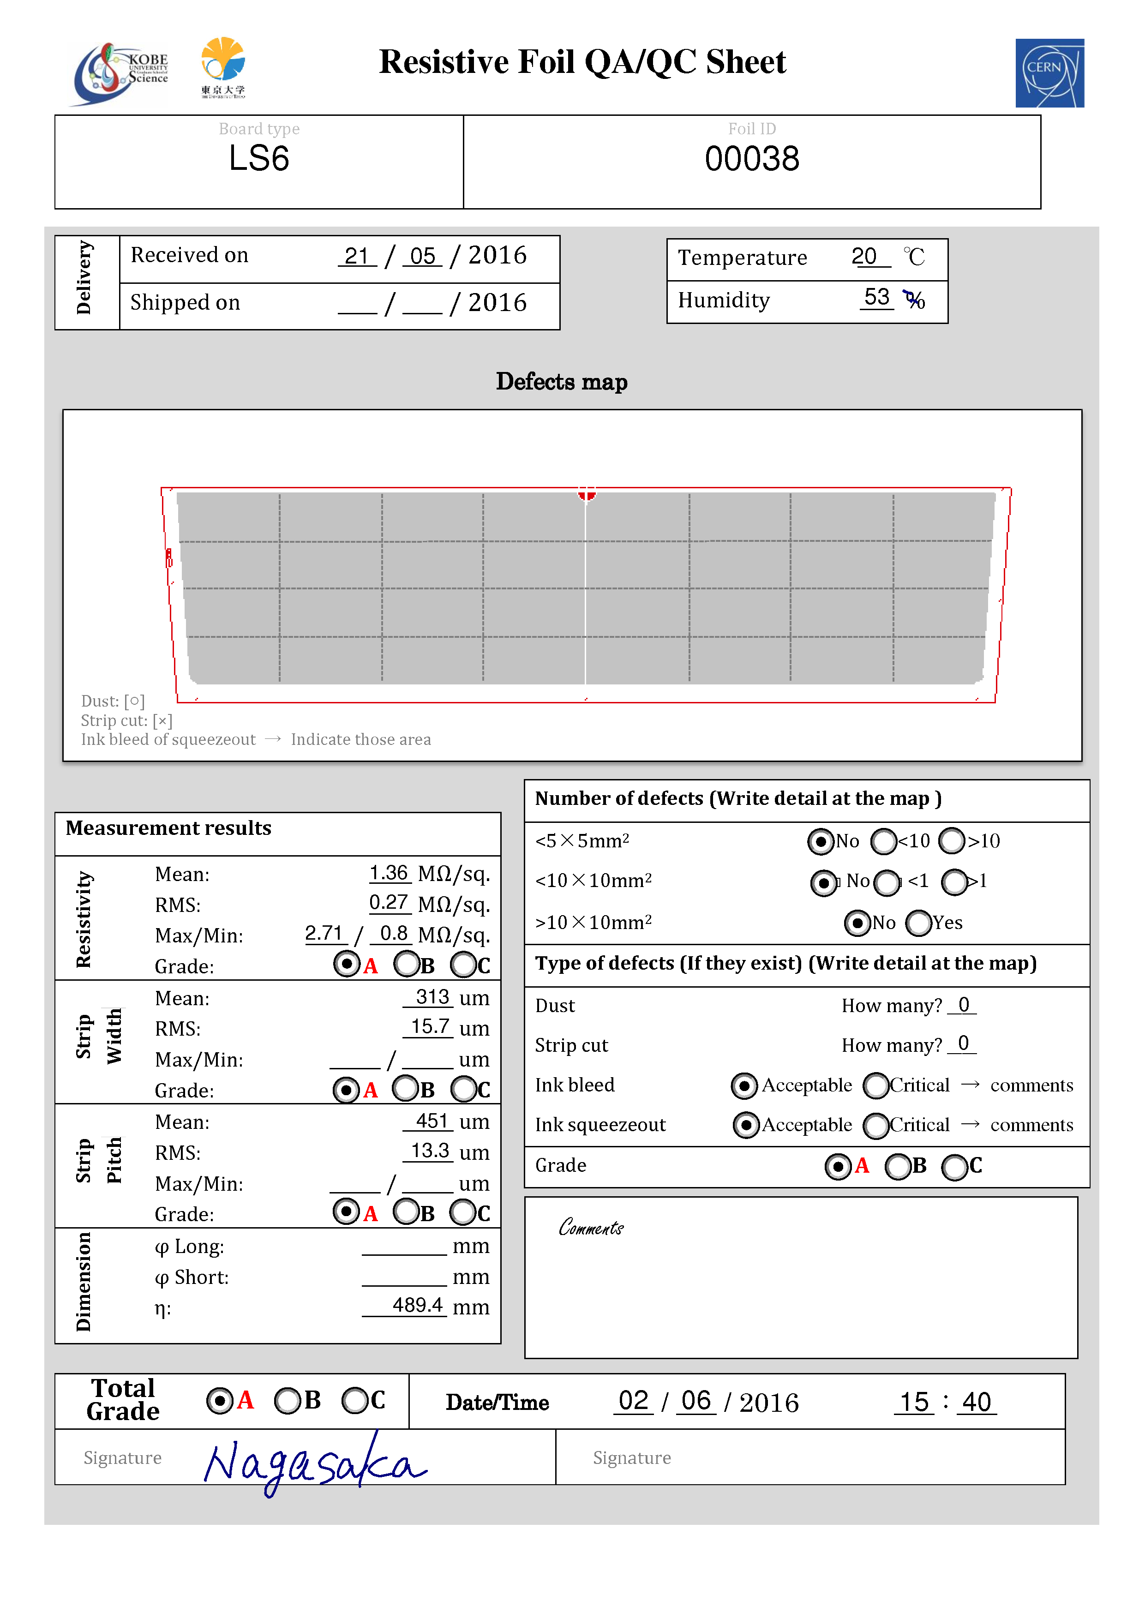Click the Shipped on month blank field
The width and height of the screenshot is (1145, 1619).
coord(422,304)
